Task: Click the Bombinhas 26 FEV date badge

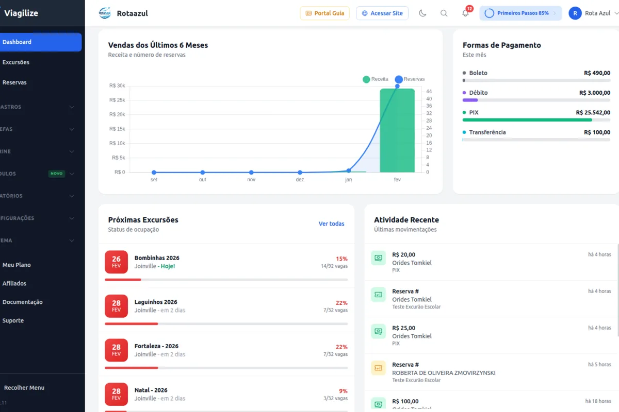Action: [x=116, y=262]
